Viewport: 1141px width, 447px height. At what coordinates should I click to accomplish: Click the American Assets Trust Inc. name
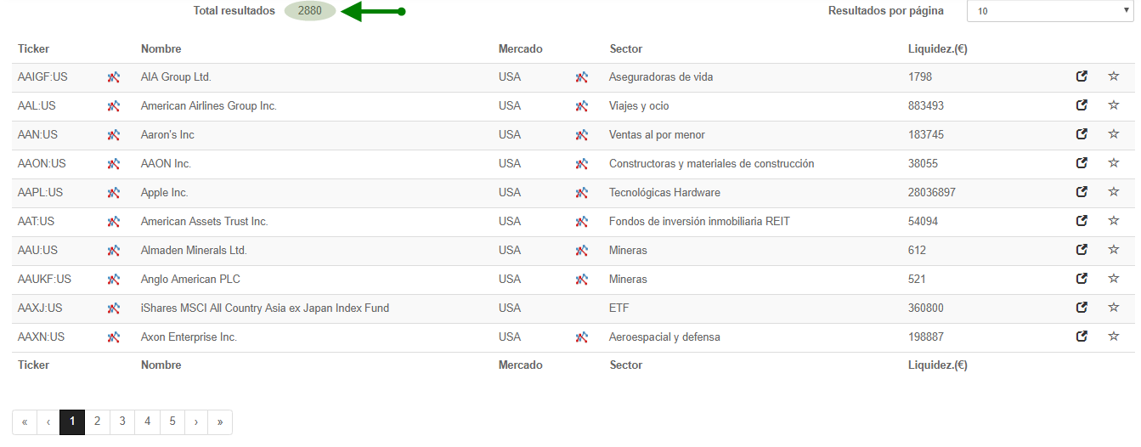(x=204, y=222)
